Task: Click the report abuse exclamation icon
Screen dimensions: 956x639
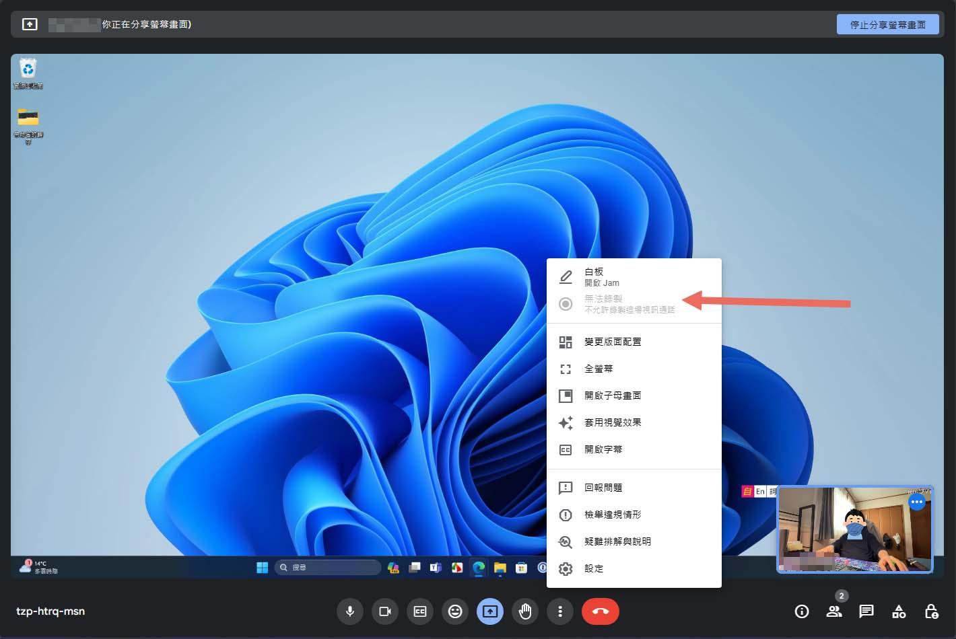Action: (x=566, y=515)
